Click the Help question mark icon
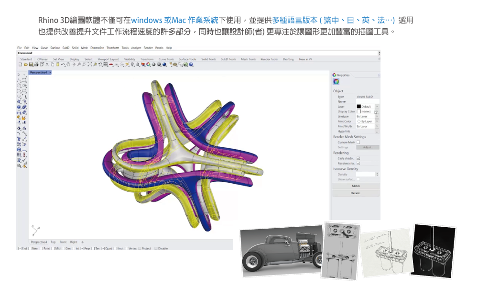Image resolution: width=478 pixels, height=287 pixels. coord(191,64)
